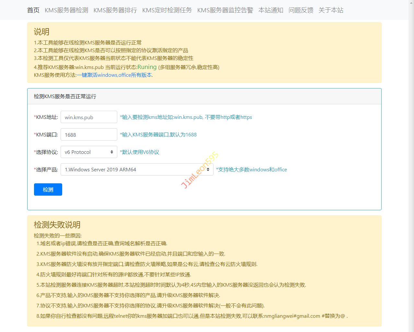This screenshot has width=414, height=332.
Task: Open the KMS服务器排行 menu item
Action: pyautogui.click(x=115, y=10)
